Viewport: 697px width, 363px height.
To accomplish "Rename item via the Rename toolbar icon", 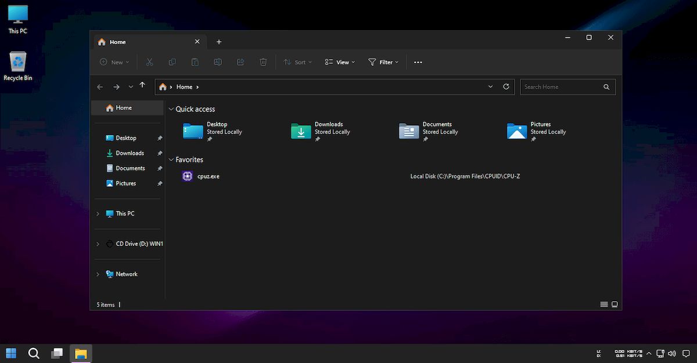I will coord(217,62).
